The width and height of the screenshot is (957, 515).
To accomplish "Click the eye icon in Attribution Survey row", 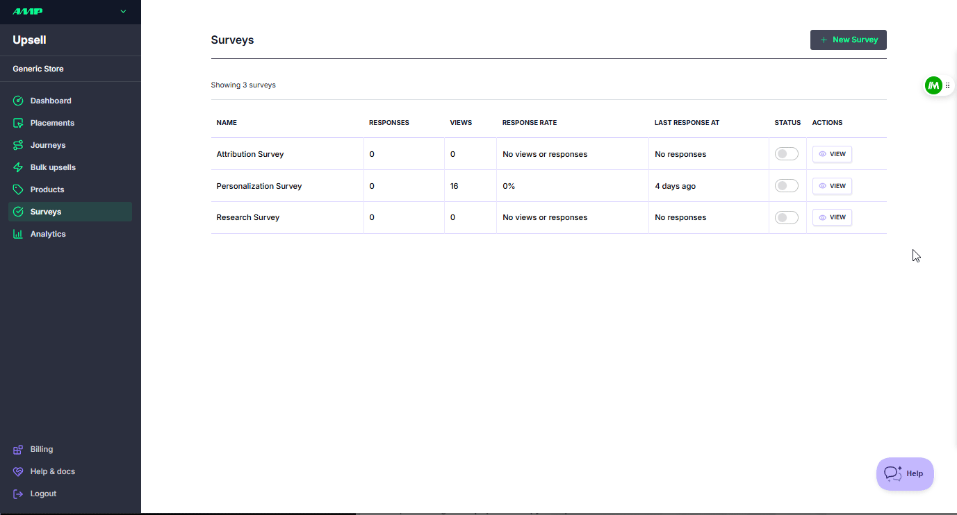I will pyautogui.click(x=823, y=154).
